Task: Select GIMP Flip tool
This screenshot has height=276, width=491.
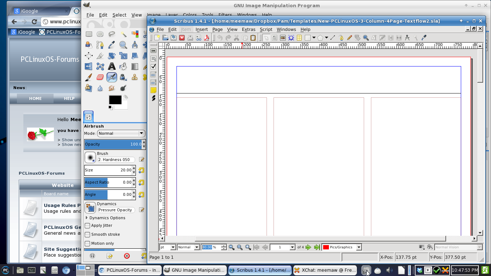Action: [x=88, y=66]
